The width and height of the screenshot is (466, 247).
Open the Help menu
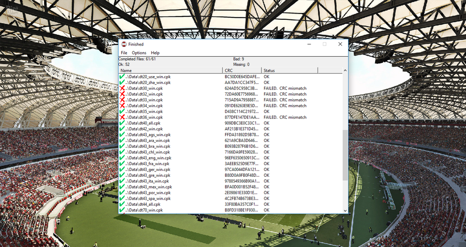(155, 53)
